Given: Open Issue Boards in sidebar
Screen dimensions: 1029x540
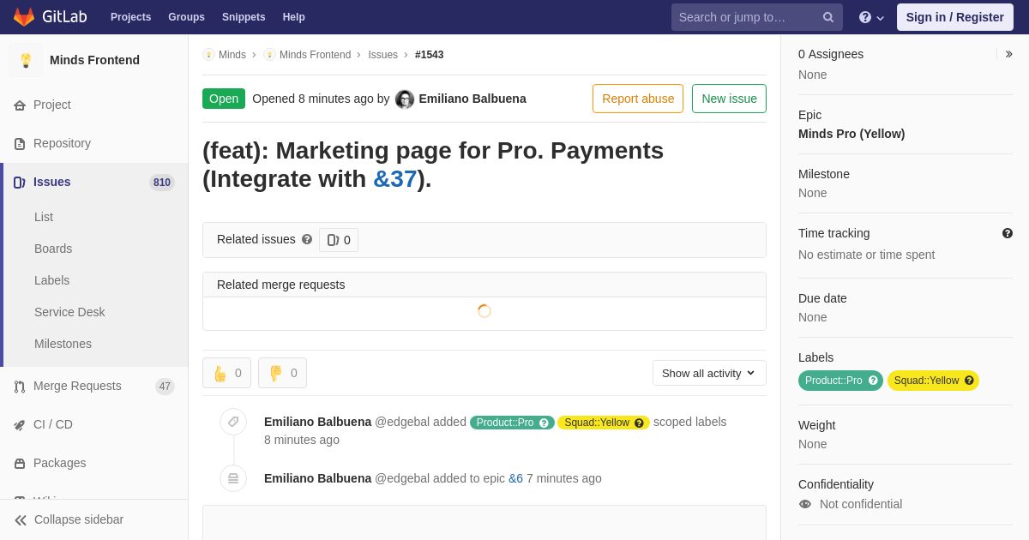Looking at the screenshot, I should [x=53, y=249].
